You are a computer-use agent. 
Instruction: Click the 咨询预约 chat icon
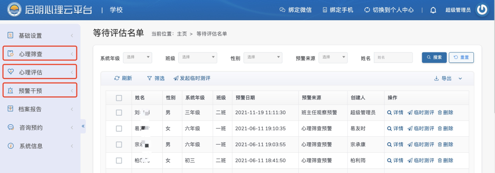(11, 128)
